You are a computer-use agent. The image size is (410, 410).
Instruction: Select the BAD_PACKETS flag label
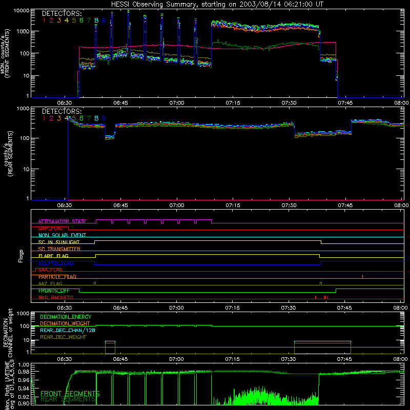pyautogui.click(x=56, y=298)
